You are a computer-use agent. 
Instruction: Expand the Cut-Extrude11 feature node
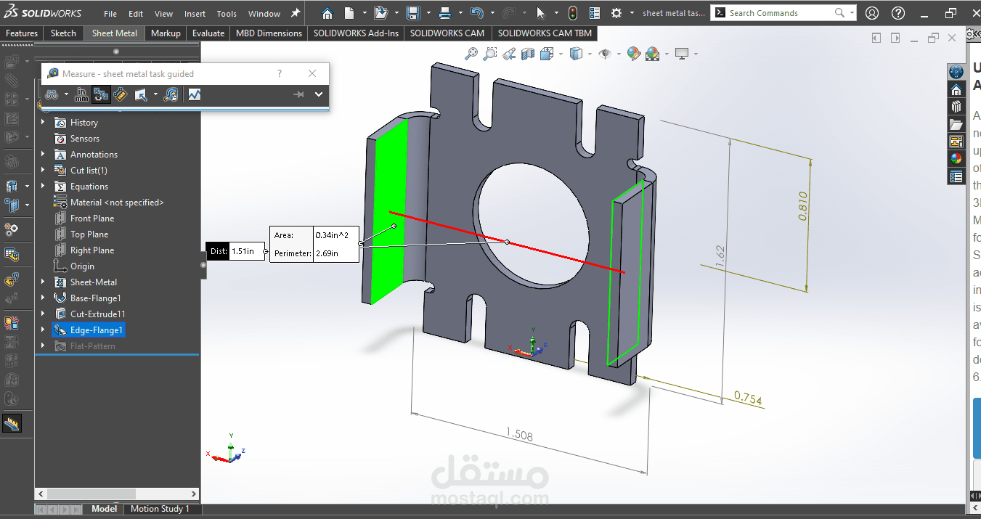(43, 314)
